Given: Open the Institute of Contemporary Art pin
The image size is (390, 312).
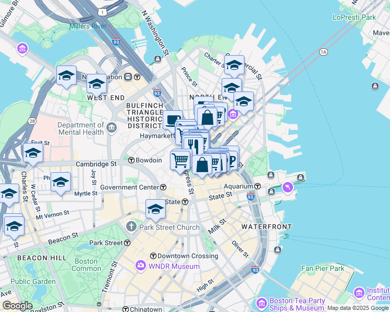Looking at the screenshot, I should tap(359, 293).
